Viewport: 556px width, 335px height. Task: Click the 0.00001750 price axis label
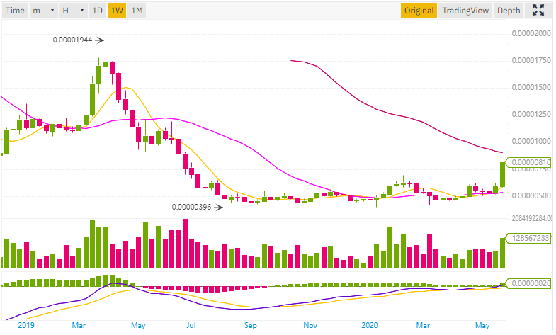(x=531, y=60)
